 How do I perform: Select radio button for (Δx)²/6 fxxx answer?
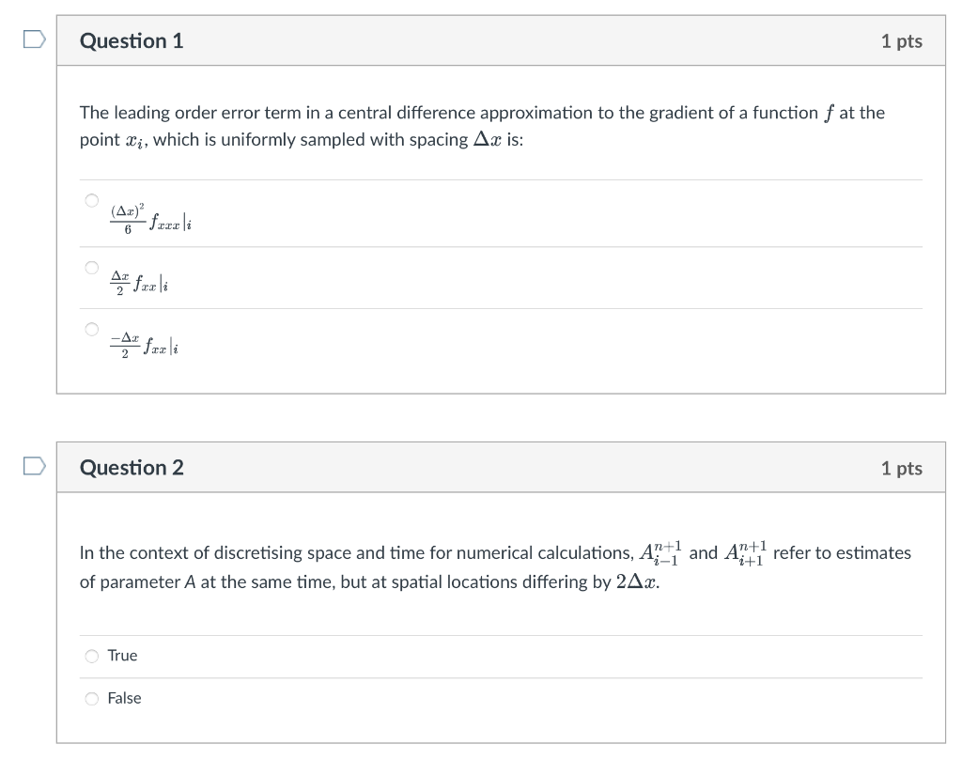tap(91, 199)
